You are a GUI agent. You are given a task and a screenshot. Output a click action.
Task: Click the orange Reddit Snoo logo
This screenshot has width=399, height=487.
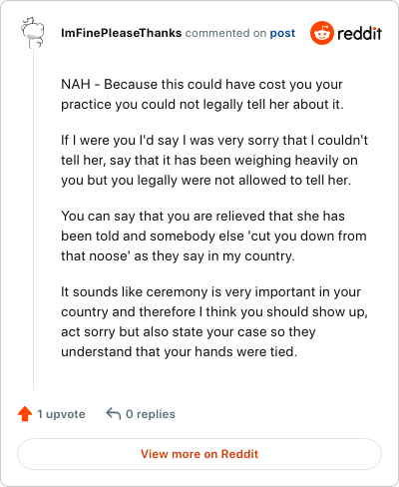click(321, 33)
